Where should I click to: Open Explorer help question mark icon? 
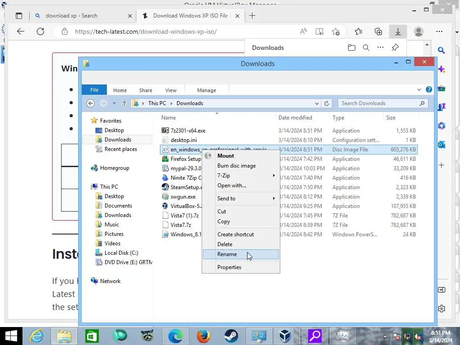click(x=429, y=89)
